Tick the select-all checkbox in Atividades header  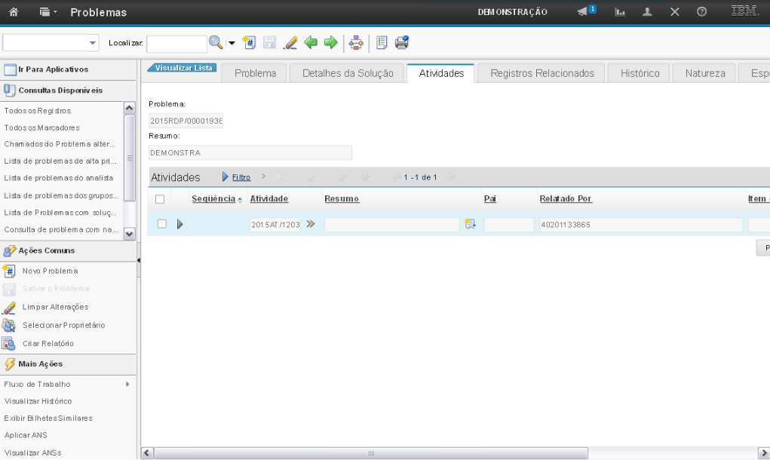(160, 199)
